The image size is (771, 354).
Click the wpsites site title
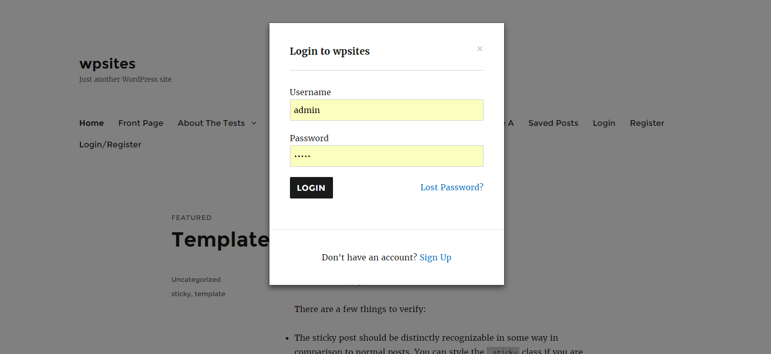pos(108,63)
